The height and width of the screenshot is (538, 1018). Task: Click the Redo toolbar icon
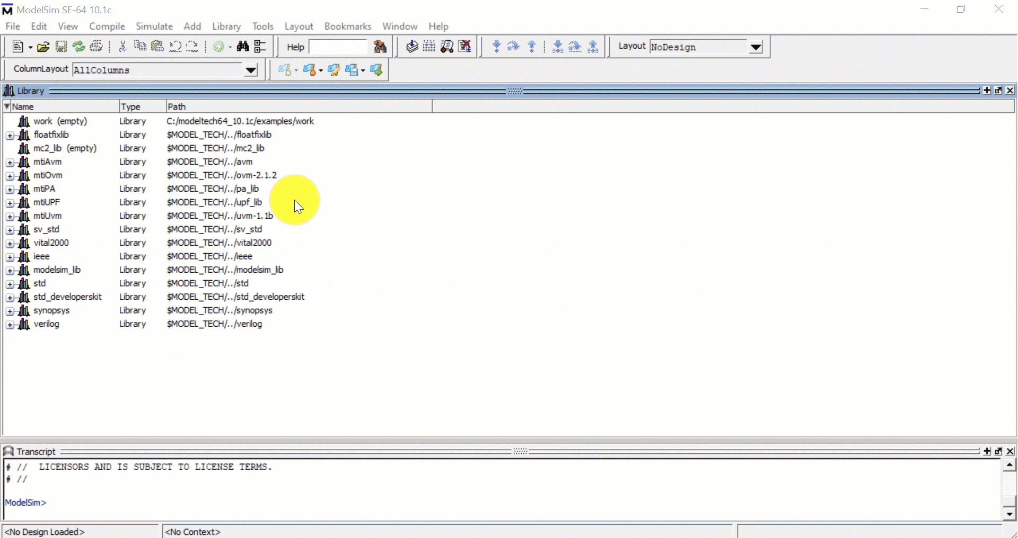[x=192, y=47]
